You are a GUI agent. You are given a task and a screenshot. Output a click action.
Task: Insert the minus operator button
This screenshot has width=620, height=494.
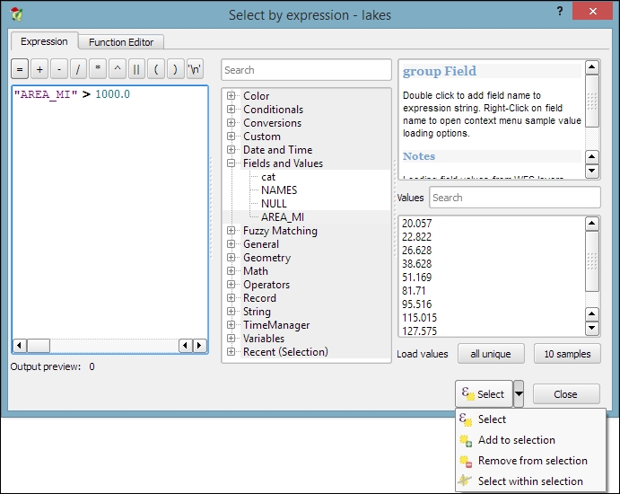pyautogui.click(x=59, y=69)
